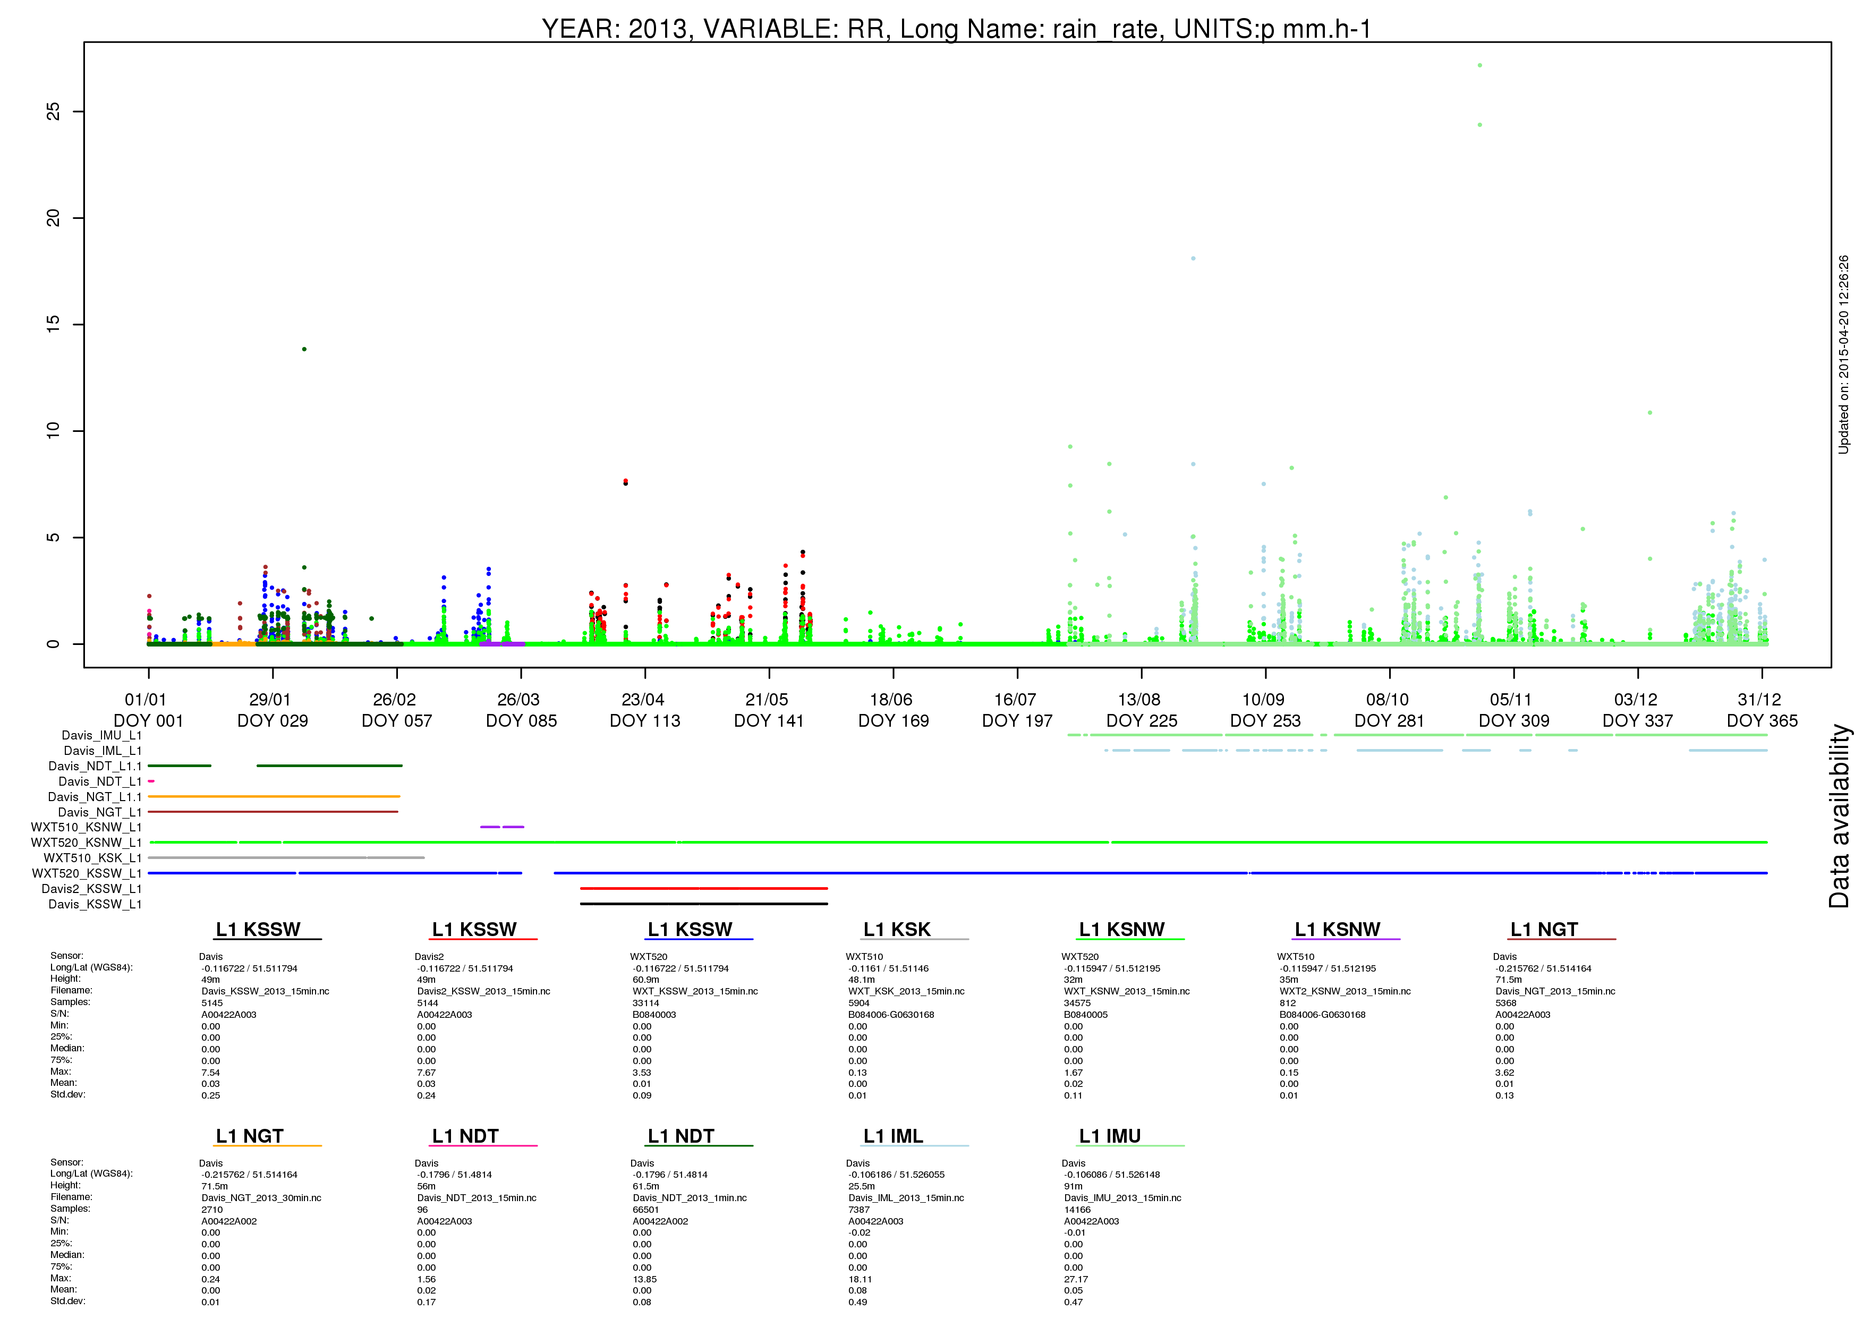Click the light green line under 'L1 IMU'
1863x1318 pixels.
point(1131,1146)
